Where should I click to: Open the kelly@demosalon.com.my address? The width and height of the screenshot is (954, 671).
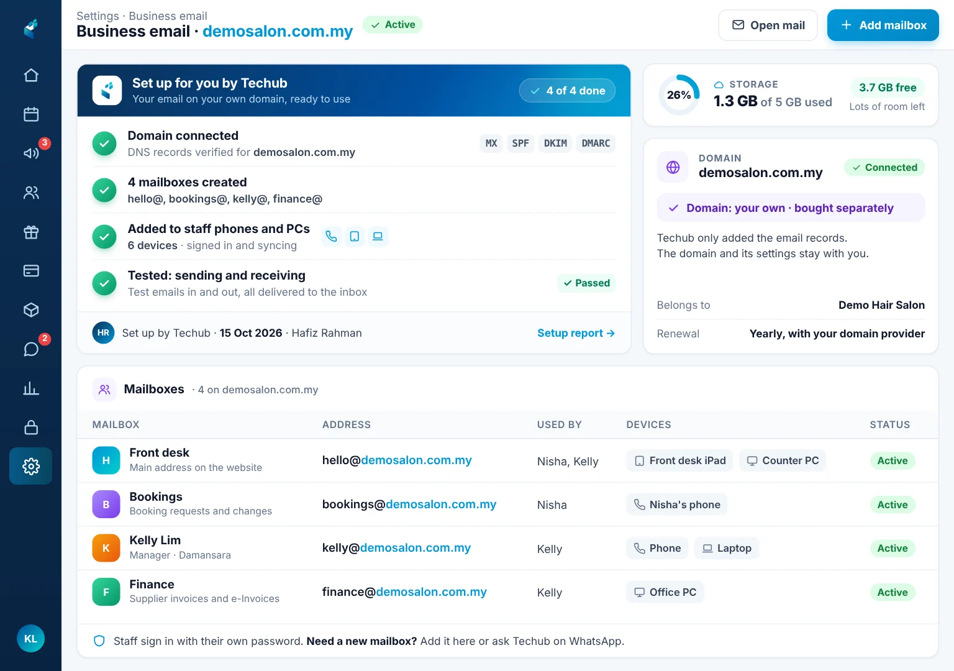click(396, 548)
